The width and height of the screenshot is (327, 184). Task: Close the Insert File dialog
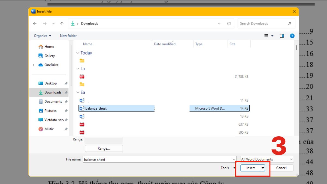point(294,11)
